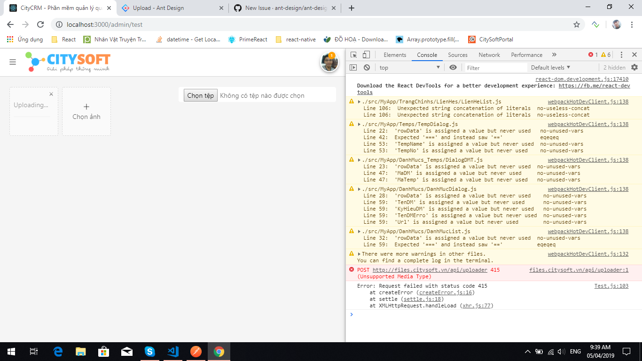Switch to the New Issue ant-design tab
The width and height of the screenshot is (642, 361).
(285, 8)
